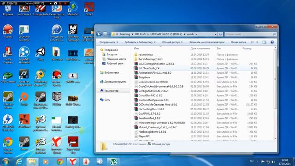Select the Sleeping Dogs desktop shortcut

click(57, 99)
